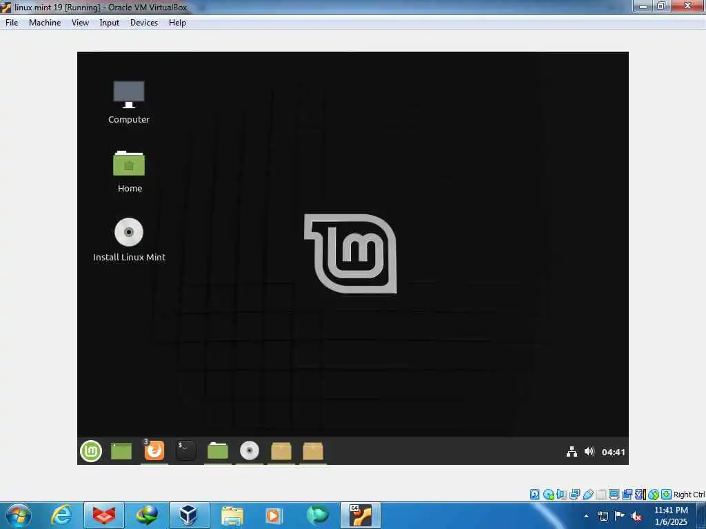Select the last package icon on Mint panel
Viewport: 706px width, 529px height.
[x=313, y=450]
